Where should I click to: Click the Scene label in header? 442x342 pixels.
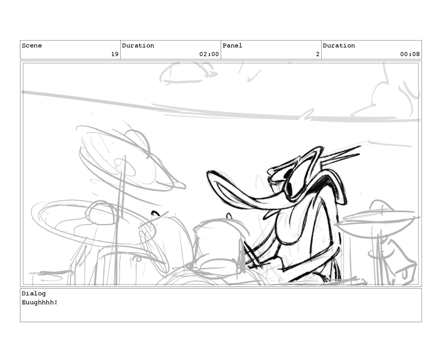pos(32,46)
